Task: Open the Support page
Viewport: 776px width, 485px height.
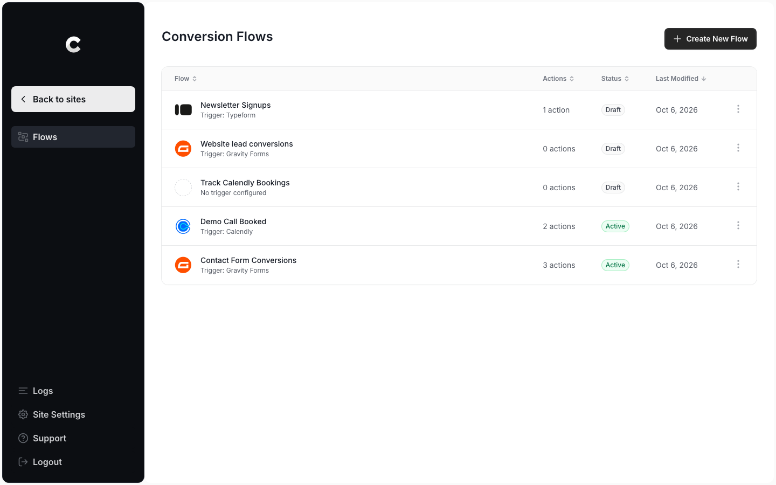Action: click(x=73, y=438)
